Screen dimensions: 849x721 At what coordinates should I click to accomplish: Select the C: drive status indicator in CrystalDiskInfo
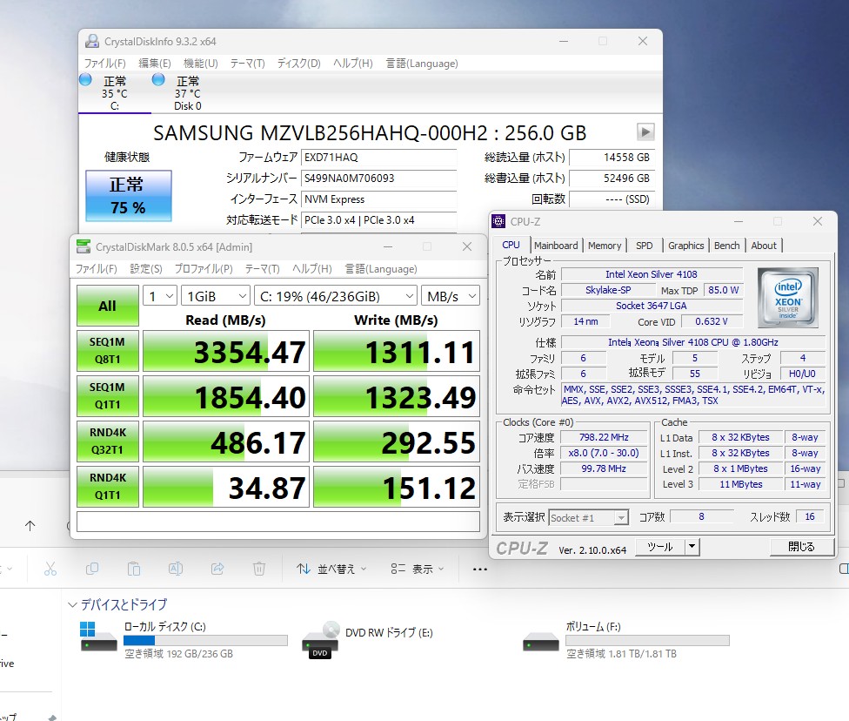(x=114, y=92)
